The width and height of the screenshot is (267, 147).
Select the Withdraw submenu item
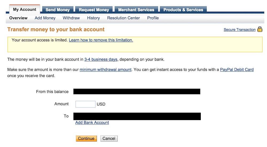[x=71, y=18]
